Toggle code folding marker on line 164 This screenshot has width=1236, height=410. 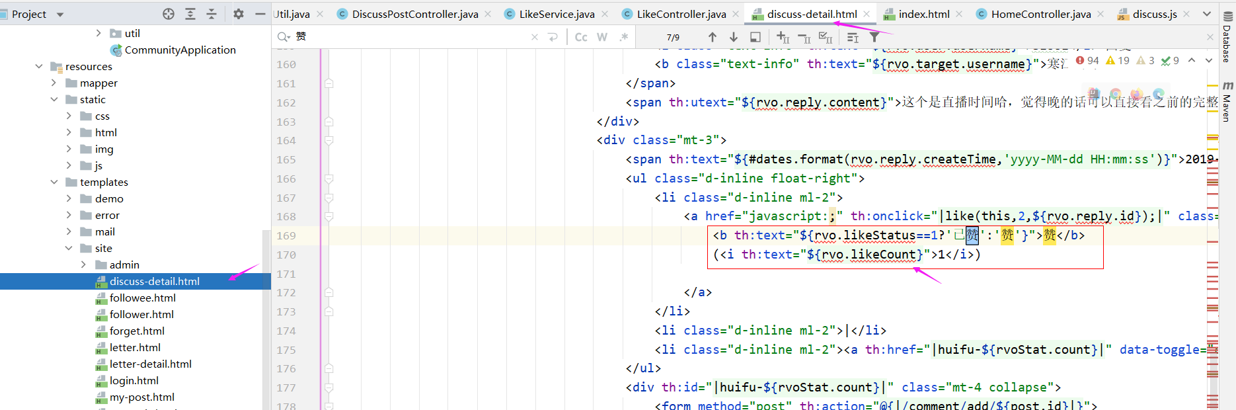328,140
